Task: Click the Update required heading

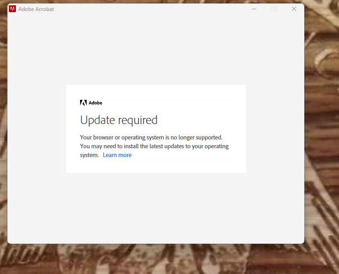Action: coord(119,120)
